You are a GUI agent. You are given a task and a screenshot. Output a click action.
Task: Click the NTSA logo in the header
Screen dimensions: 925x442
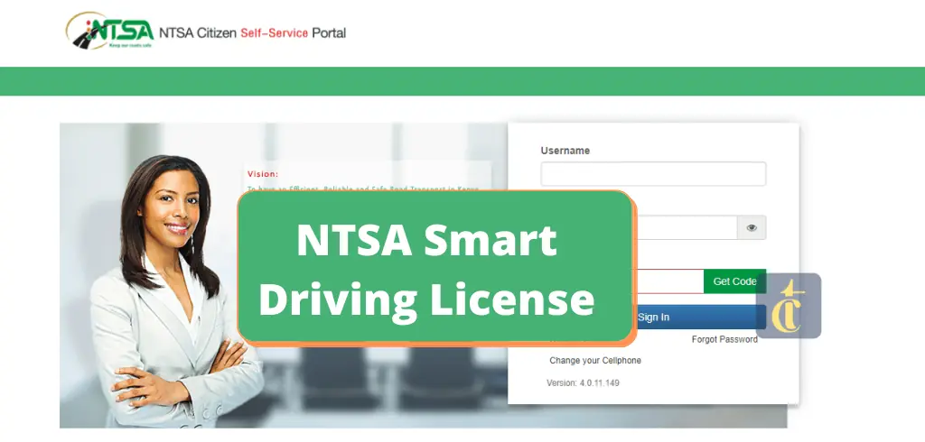tap(109, 30)
